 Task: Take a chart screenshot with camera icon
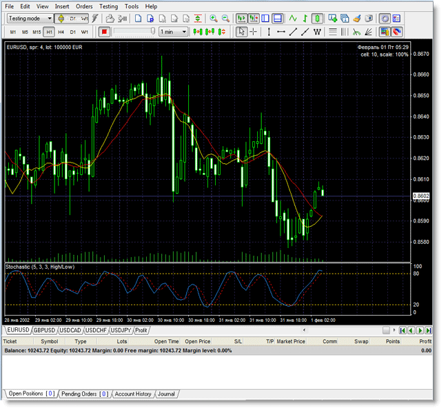click(369, 19)
